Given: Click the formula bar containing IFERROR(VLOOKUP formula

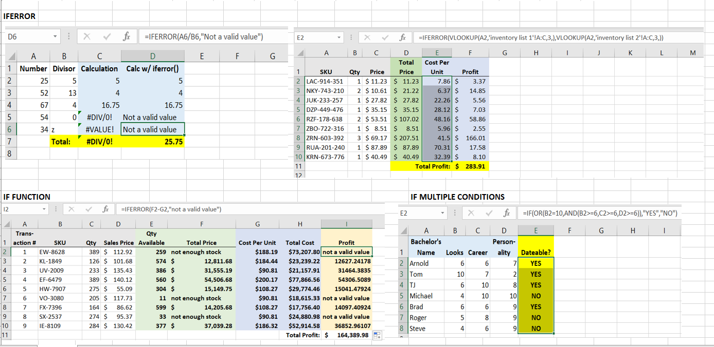Looking at the screenshot, I should [x=559, y=37].
